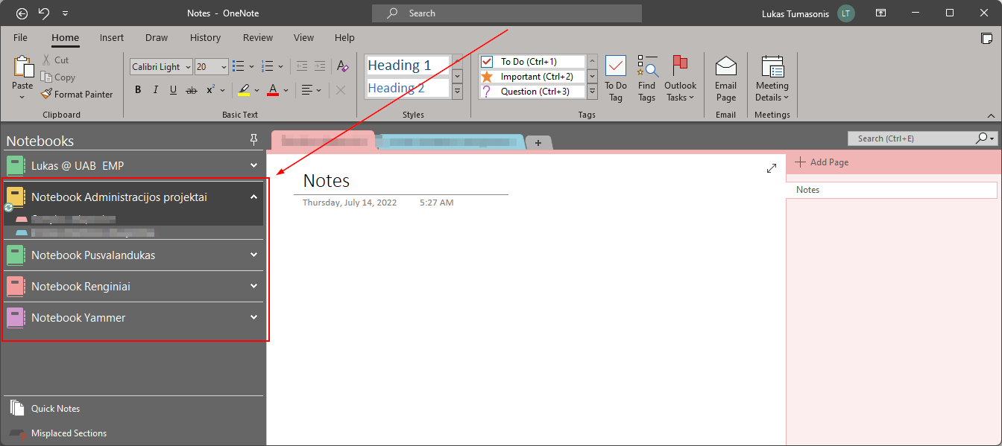Apply the Heading 2 style
This screenshot has width=1002, height=446.
pyautogui.click(x=408, y=88)
